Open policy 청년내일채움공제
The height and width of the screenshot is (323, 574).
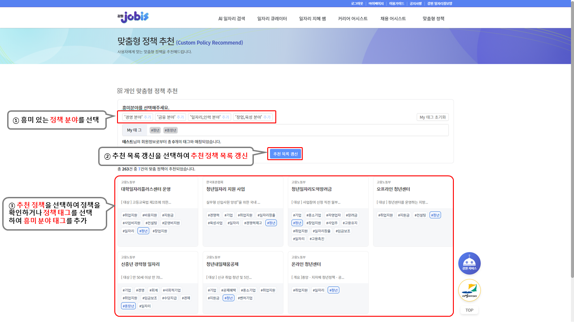tap(222, 264)
